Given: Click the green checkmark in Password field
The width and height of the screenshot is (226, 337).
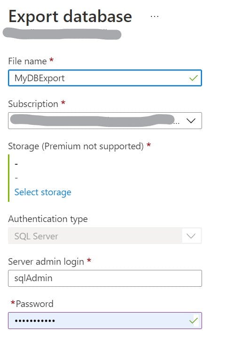Looking at the screenshot, I should point(193,321).
